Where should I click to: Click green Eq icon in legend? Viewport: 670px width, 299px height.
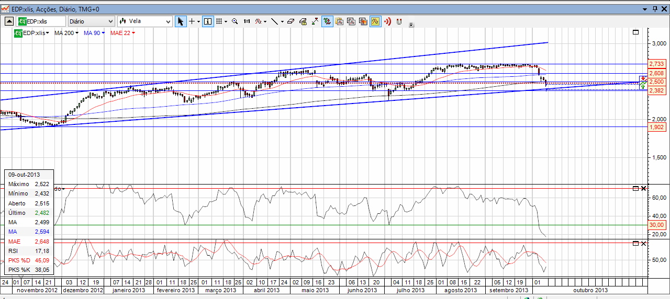click(x=18, y=33)
